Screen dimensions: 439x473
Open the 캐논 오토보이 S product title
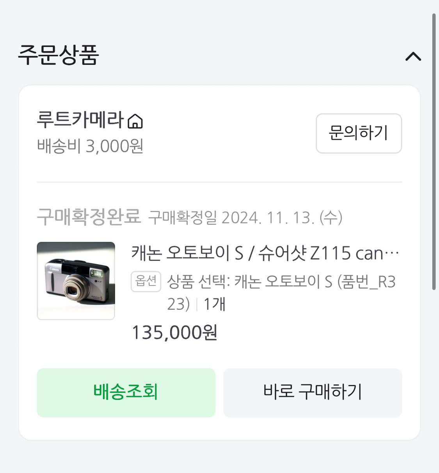click(x=258, y=253)
